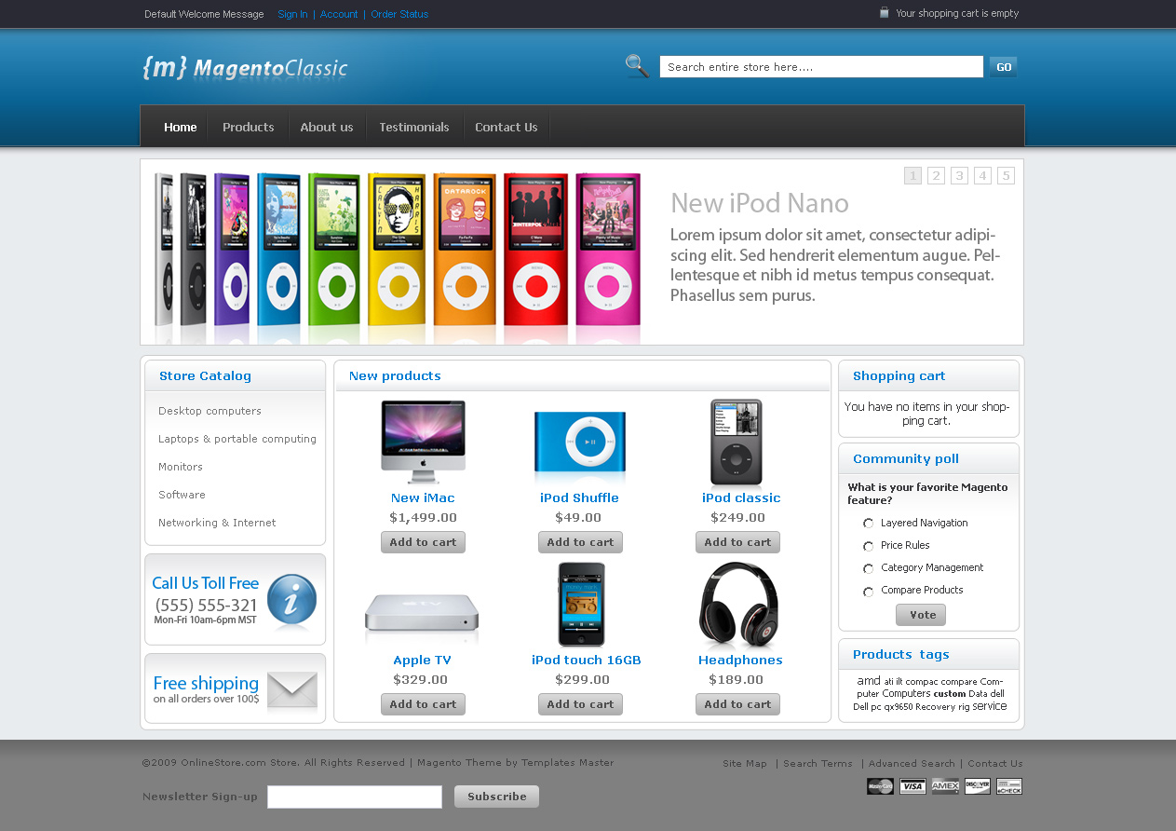Select the Price Rules poll option
The width and height of the screenshot is (1176, 831).
point(869,546)
